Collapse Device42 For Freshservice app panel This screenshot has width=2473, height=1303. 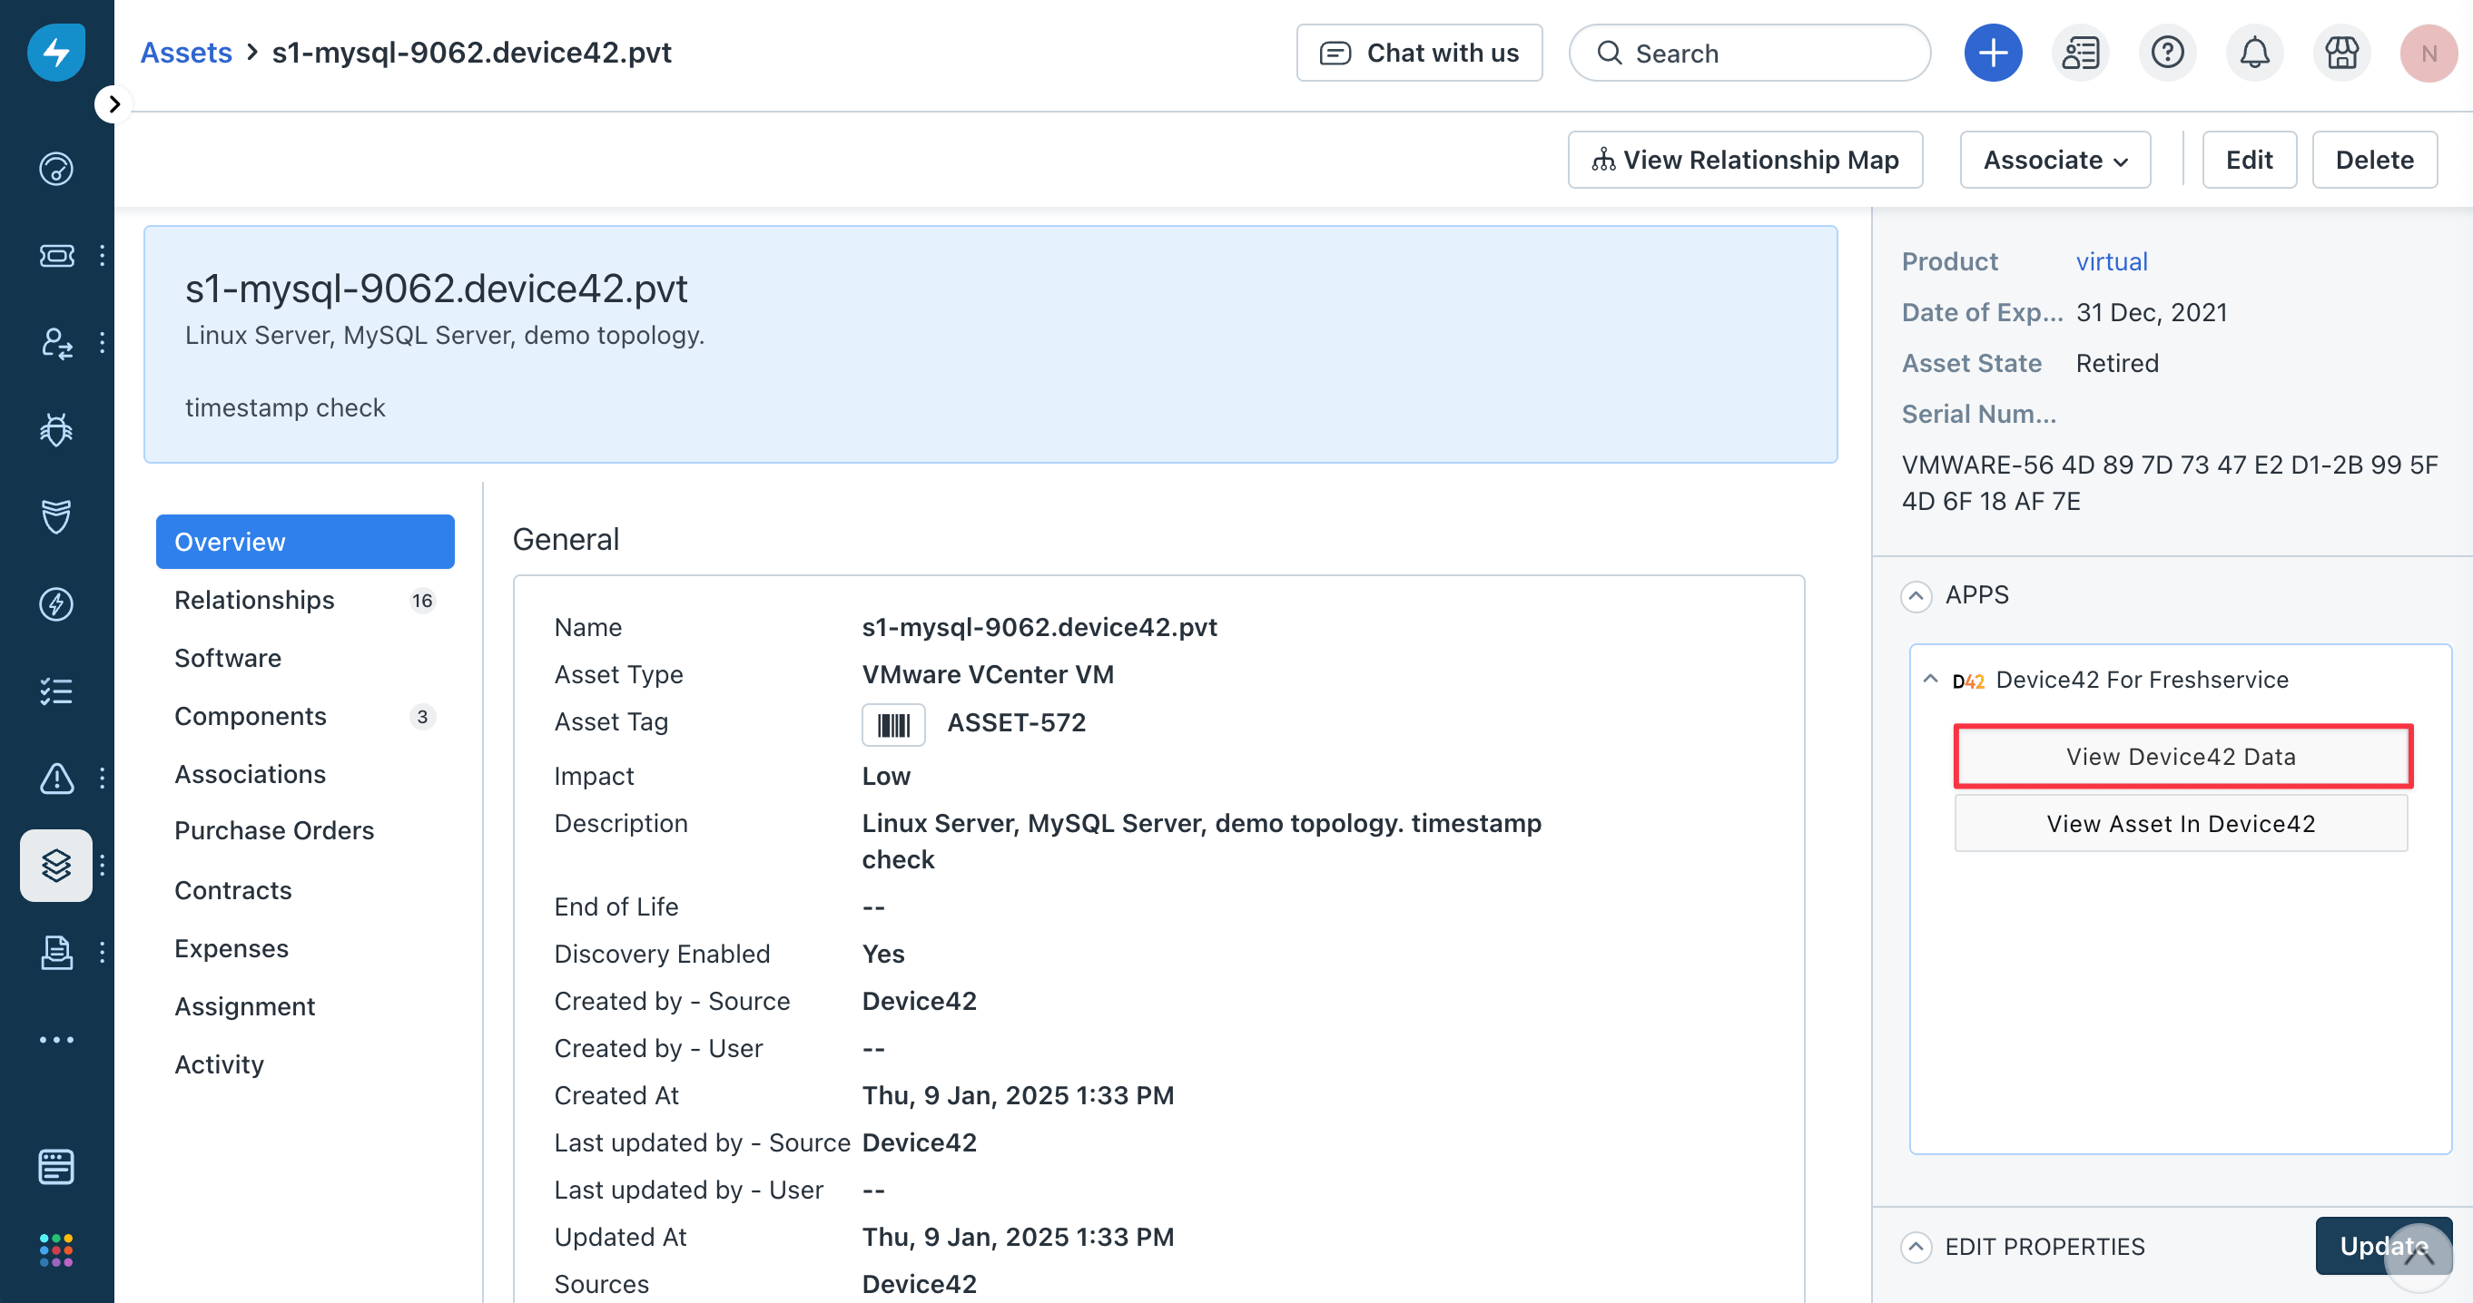pos(1929,680)
